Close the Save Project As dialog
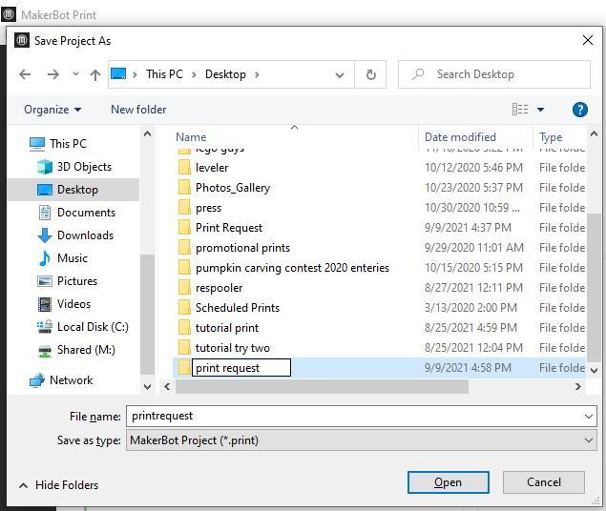The image size is (606, 511). (588, 40)
